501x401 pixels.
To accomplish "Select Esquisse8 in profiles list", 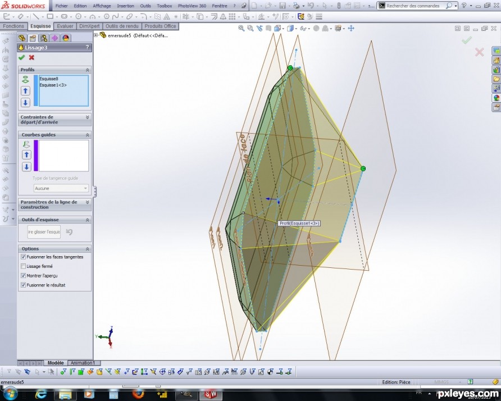I will click(48, 79).
